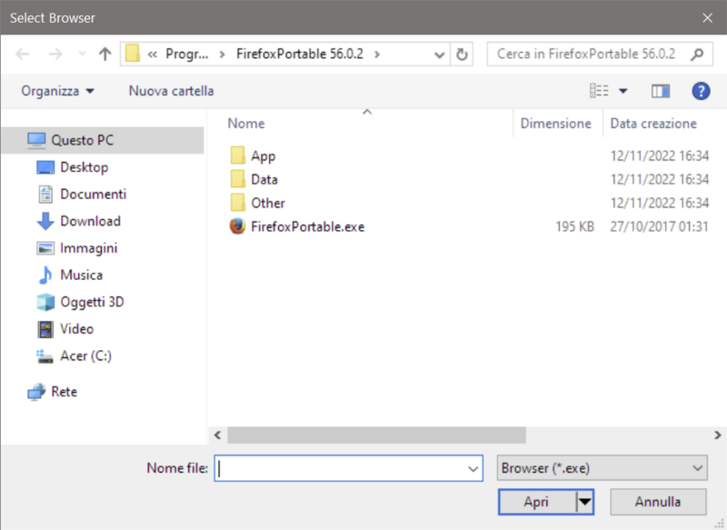Click 'Nuova cartella' button
The image size is (727, 530).
coord(171,91)
